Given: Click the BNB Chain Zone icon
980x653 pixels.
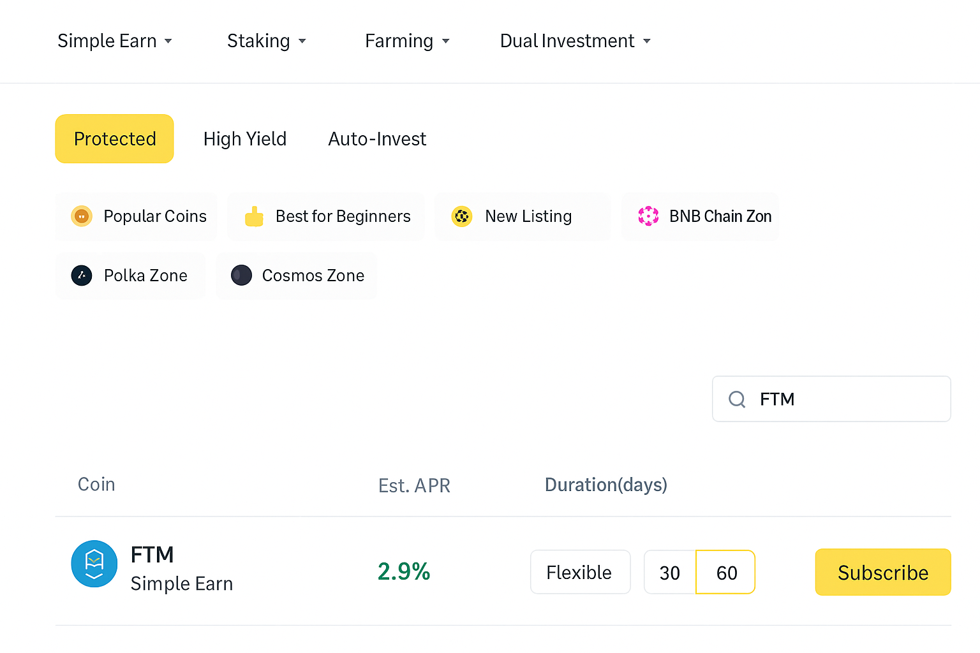Looking at the screenshot, I should [648, 216].
